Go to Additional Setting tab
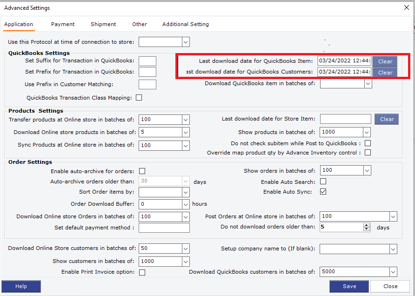Viewport: 415px width, 296px height. [x=186, y=24]
